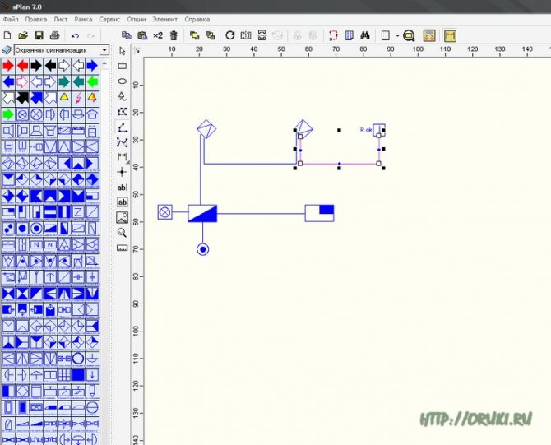Open the Сервис menu

pyautogui.click(x=109, y=17)
